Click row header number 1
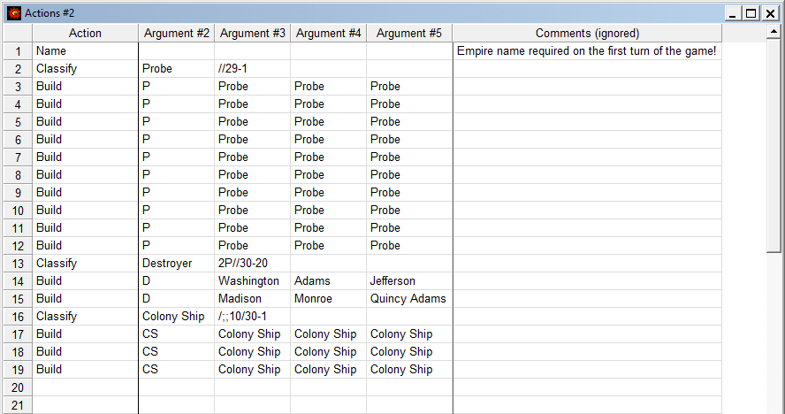Image resolution: width=785 pixels, height=414 pixels. point(17,51)
